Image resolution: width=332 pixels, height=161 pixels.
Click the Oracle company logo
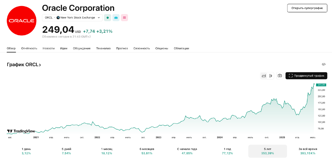21,21
